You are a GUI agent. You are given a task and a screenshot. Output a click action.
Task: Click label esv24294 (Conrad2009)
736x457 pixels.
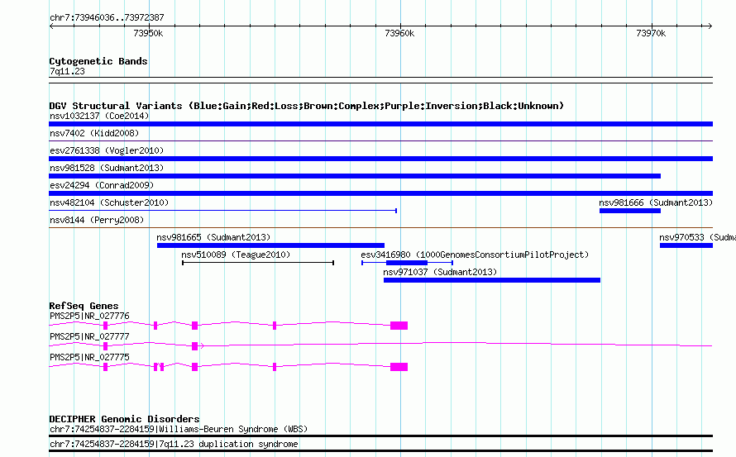pyautogui.click(x=102, y=185)
